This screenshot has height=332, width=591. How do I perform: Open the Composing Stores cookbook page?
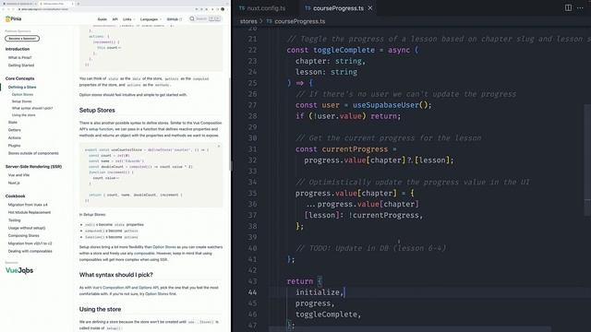tap(24, 236)
